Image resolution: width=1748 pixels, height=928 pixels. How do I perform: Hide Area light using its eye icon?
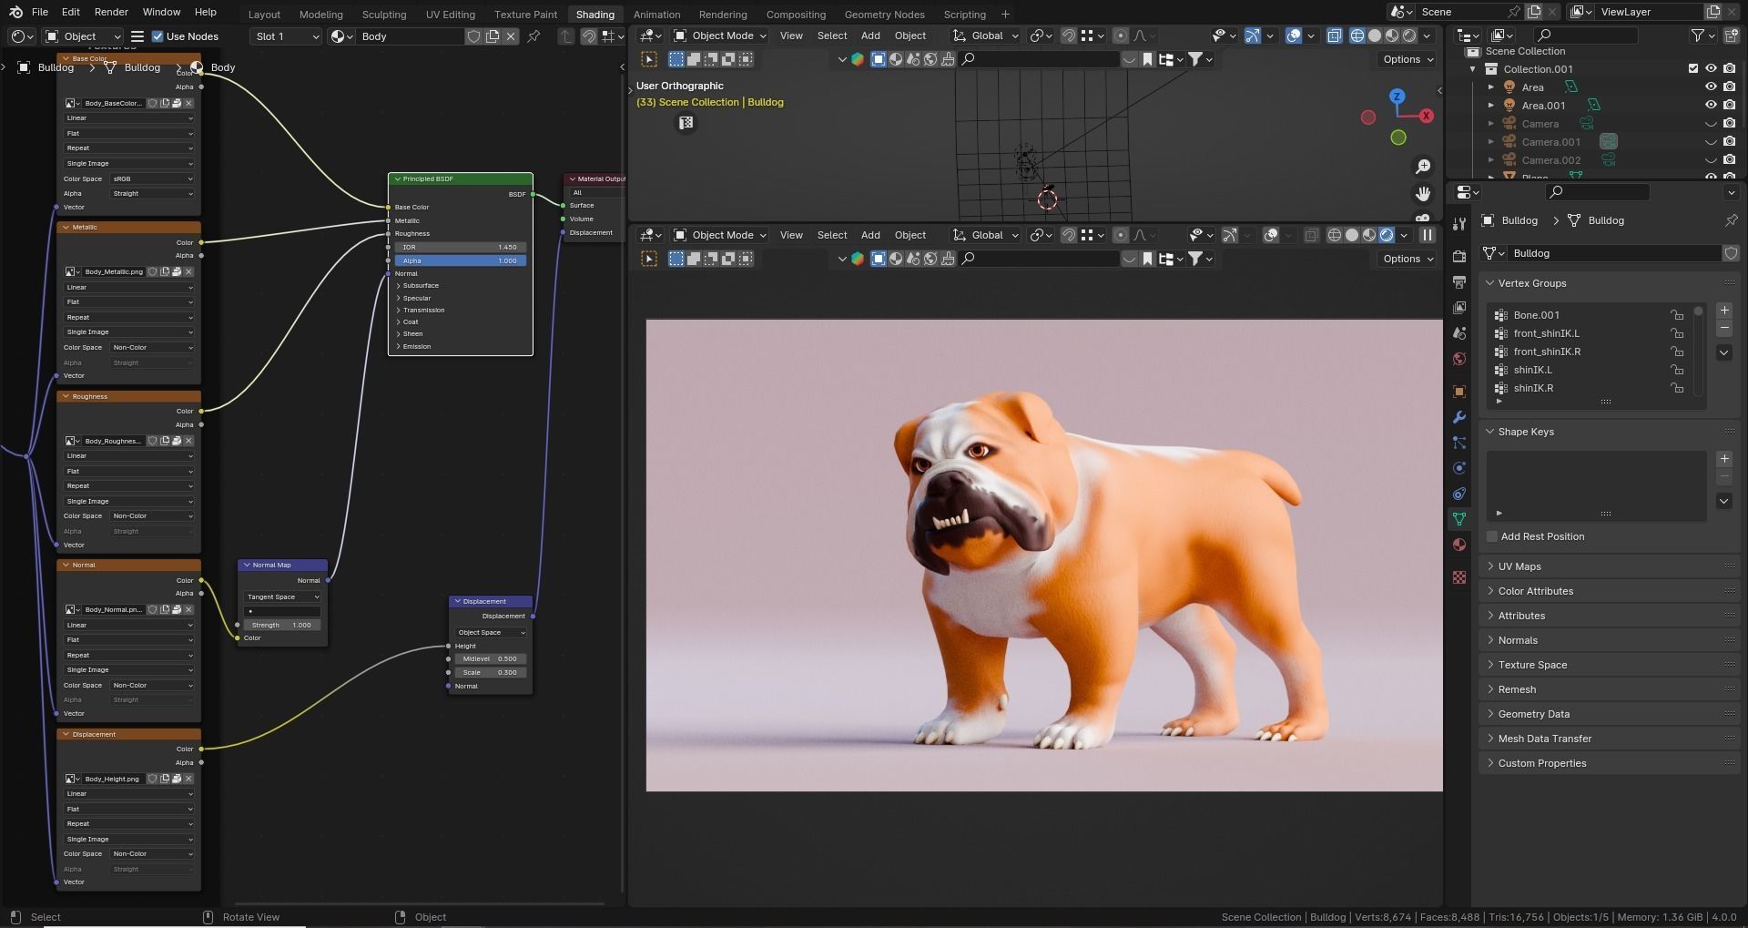1711,87
